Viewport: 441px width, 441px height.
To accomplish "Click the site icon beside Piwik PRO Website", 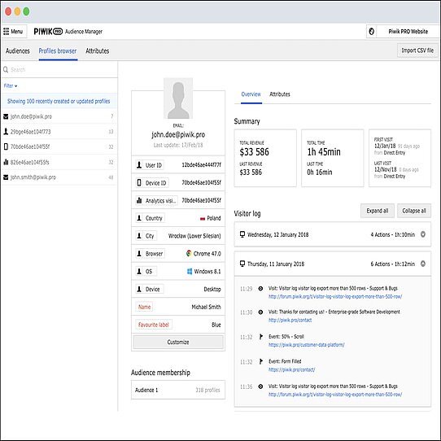I will (x=372, y=32).
